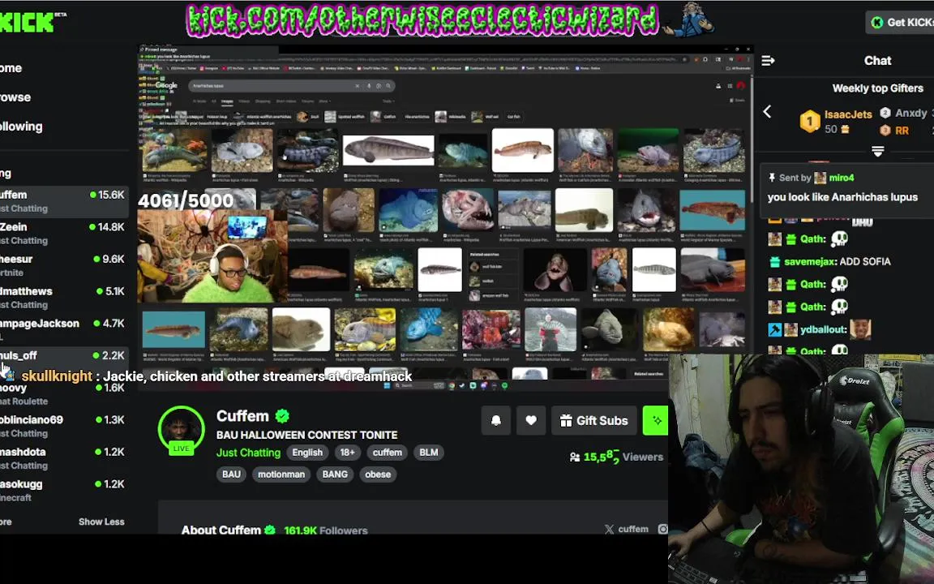
Task: Select the Zeein channel with 14.8K viewers
Action: point(63,234)
